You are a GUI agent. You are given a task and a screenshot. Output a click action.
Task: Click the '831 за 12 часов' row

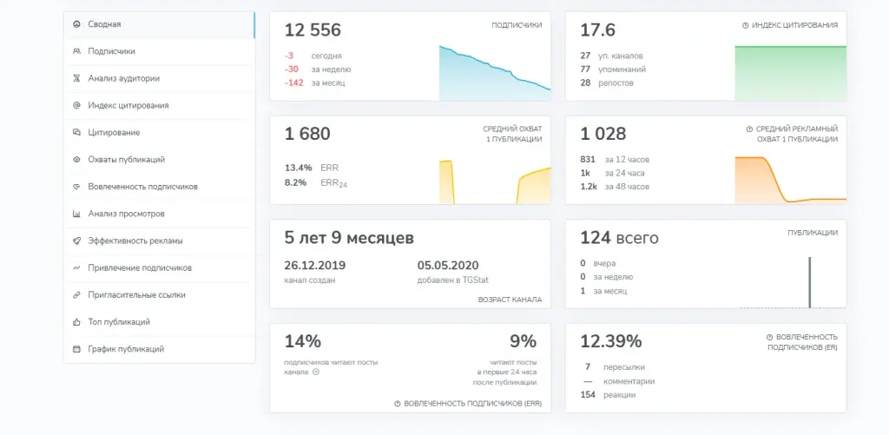[615, 160]
